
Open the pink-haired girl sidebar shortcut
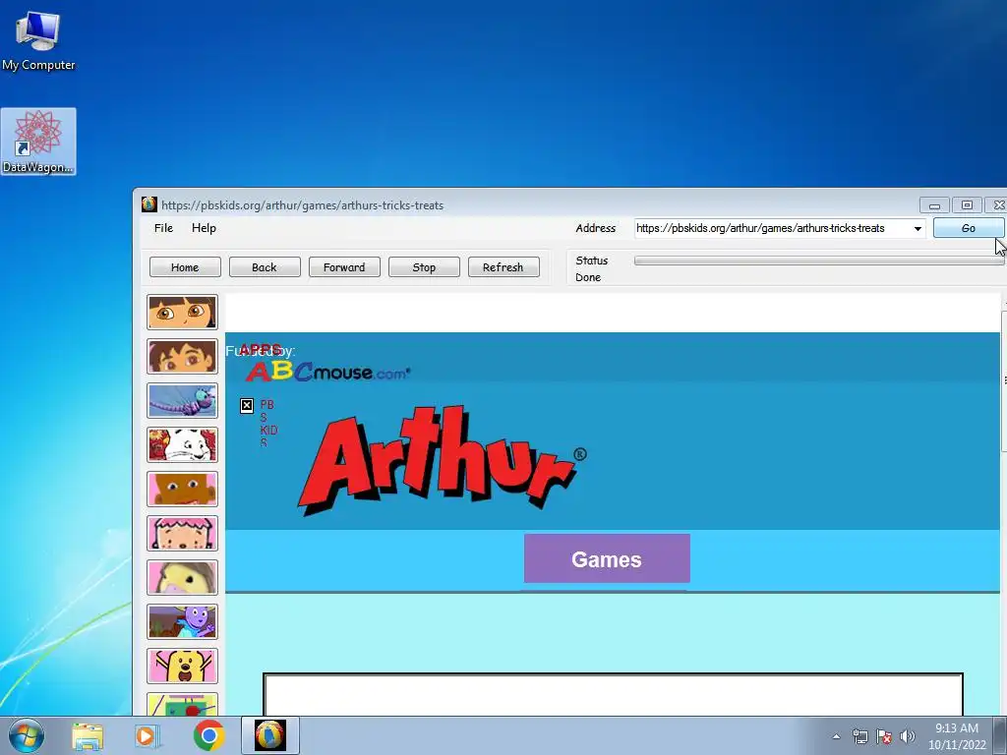(x=182, y=534)
